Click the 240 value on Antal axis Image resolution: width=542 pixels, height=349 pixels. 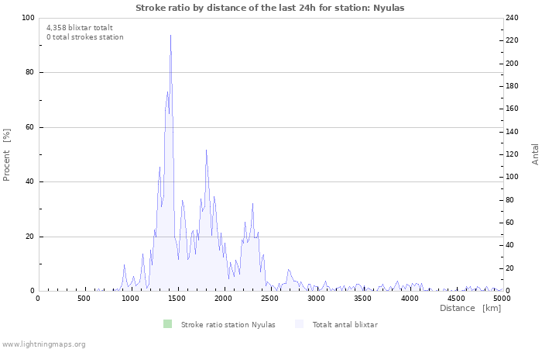514,18
